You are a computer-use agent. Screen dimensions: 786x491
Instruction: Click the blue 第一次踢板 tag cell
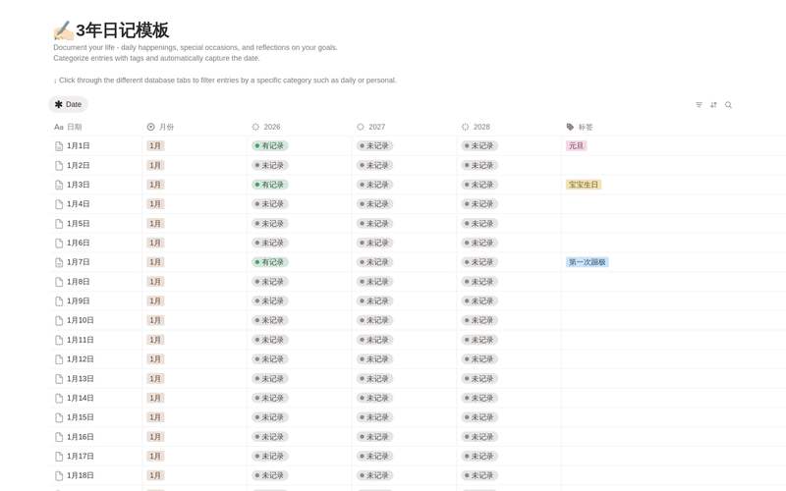588,262
